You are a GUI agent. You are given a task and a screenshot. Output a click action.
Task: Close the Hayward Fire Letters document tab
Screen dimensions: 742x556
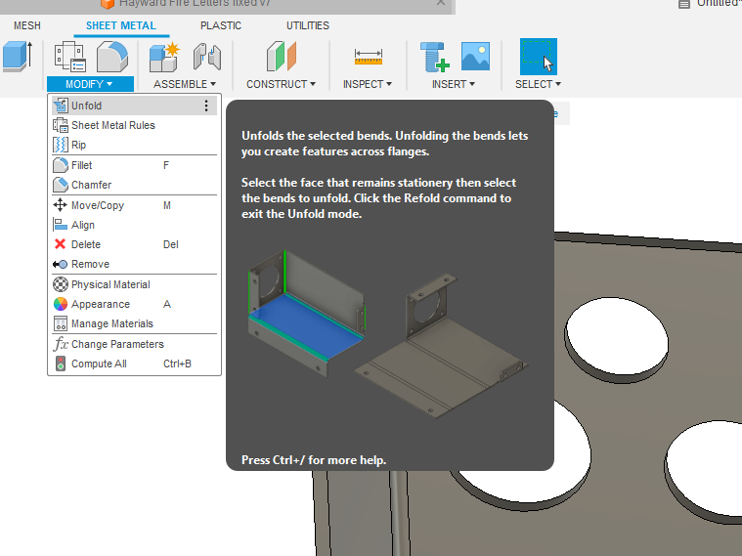(x=441, y=3)
